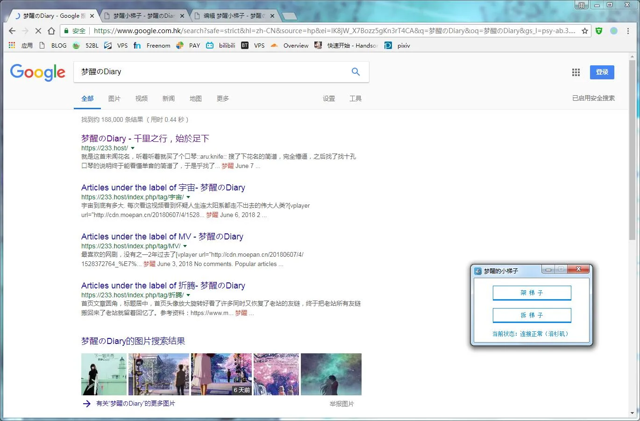This screenshot has width=640, height=421.
Task: Open the pixiv bookmark icon
Action: click(x=387, y=45)
